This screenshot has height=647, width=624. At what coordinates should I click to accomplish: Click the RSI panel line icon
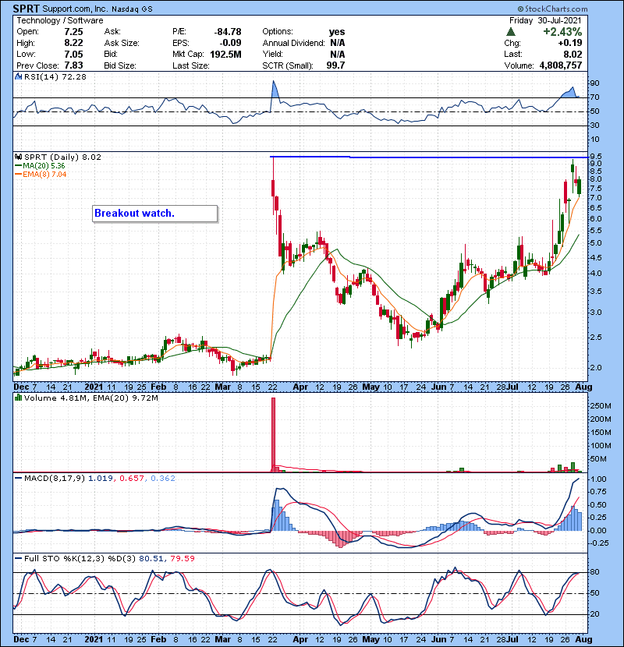(x=19, y=76)
